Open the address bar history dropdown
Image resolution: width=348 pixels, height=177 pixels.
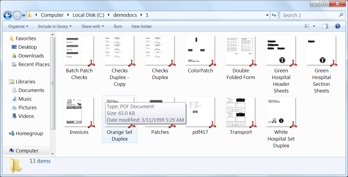pyautogui.click(x=267, y=15)
